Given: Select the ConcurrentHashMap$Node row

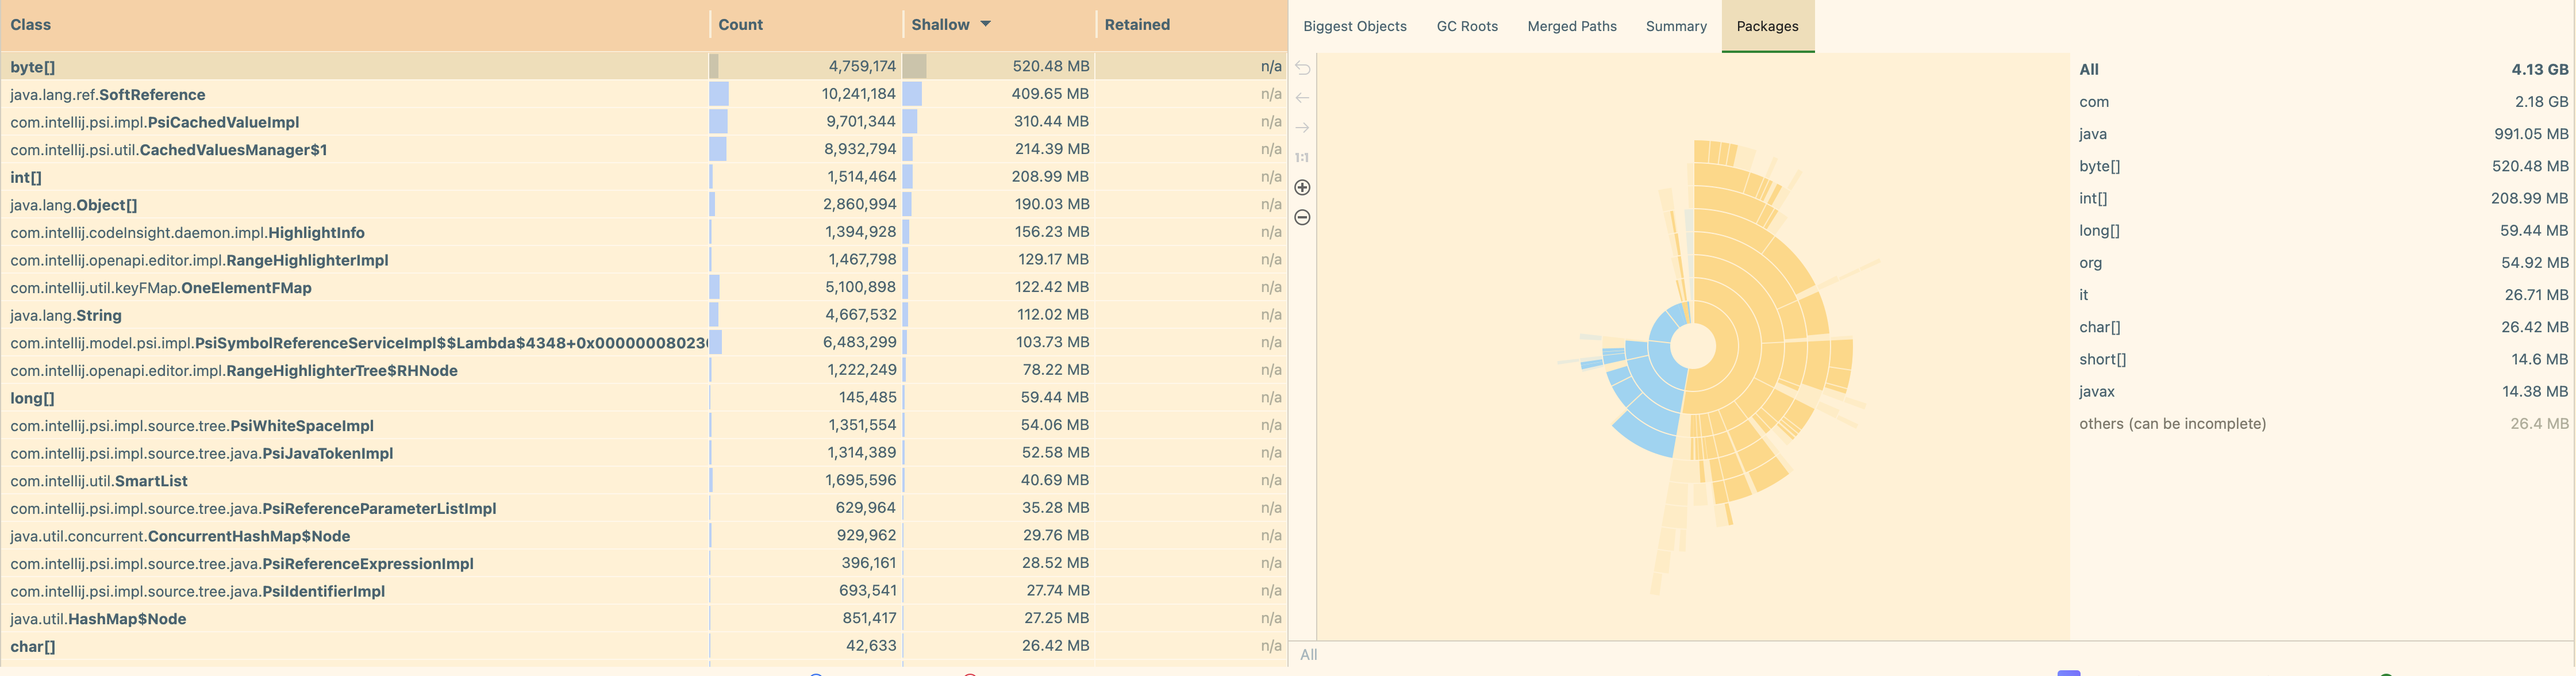Looking at the screenshot, I should [x=644, y=536].
